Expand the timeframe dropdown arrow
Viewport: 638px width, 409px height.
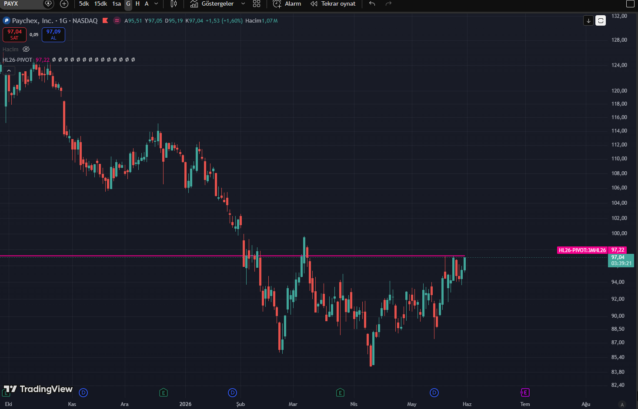click(156, 4)
